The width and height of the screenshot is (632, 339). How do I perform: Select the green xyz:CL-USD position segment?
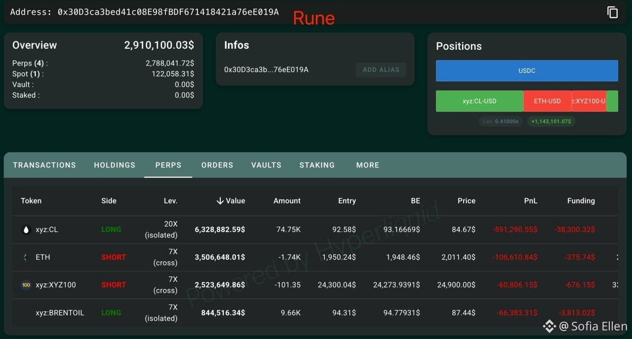(x=479, y=101)
